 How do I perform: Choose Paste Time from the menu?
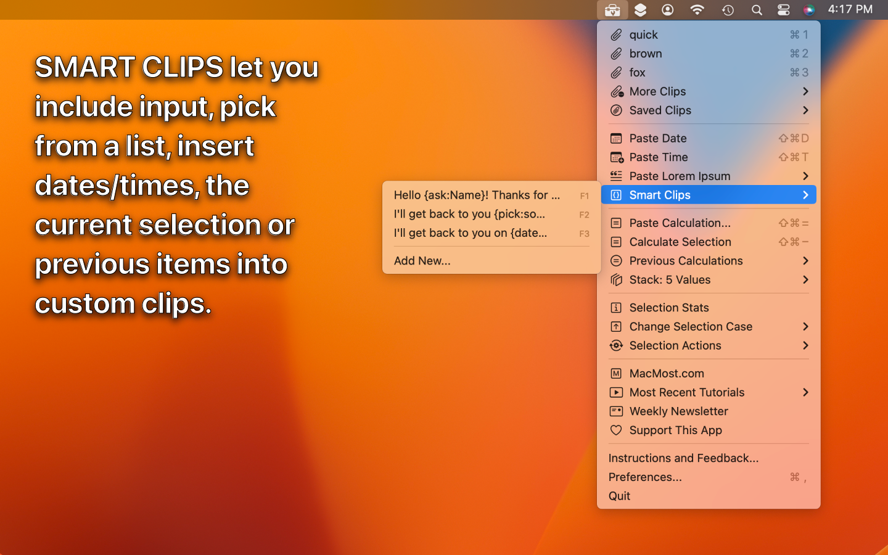click(709, 157)
